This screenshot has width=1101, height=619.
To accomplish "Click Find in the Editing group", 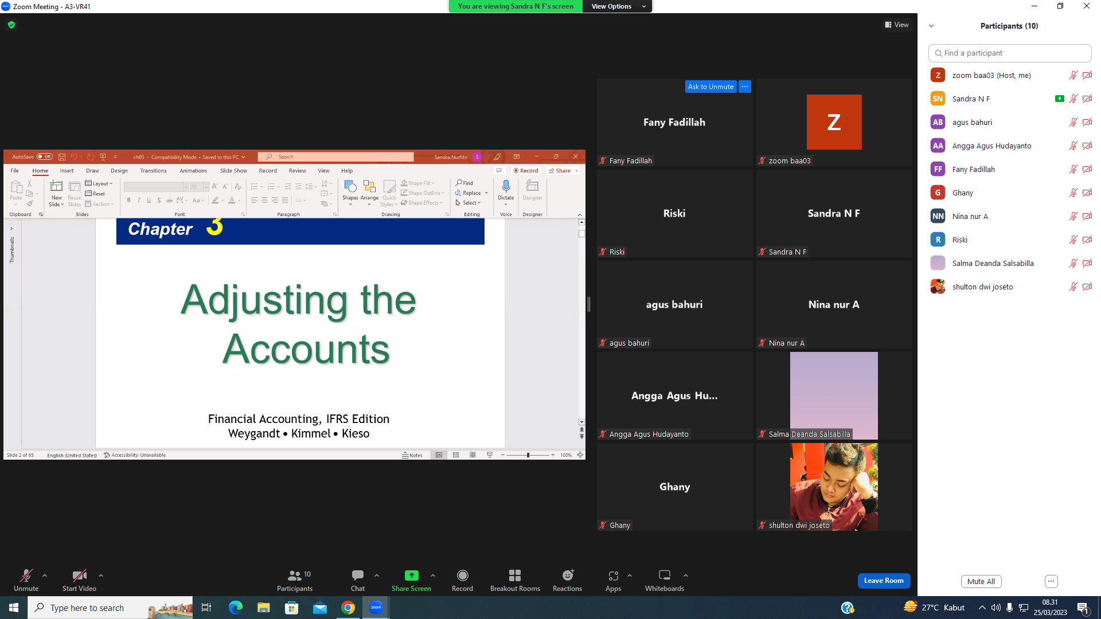I will pyautogui.click(x=464, y=183).
